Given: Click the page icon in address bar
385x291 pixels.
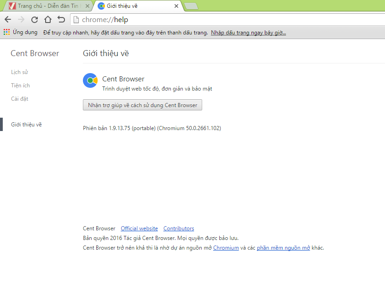Looking at the screenshot, I should tap(76, 20).
